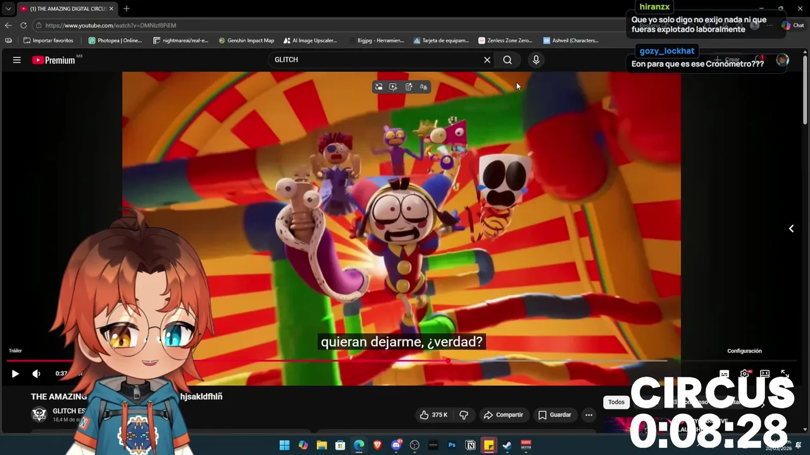The width and height of the screenshot is (810, 455).
Task: Open the YouTube hamburger guide menu
Action: [x=17, y=60]
